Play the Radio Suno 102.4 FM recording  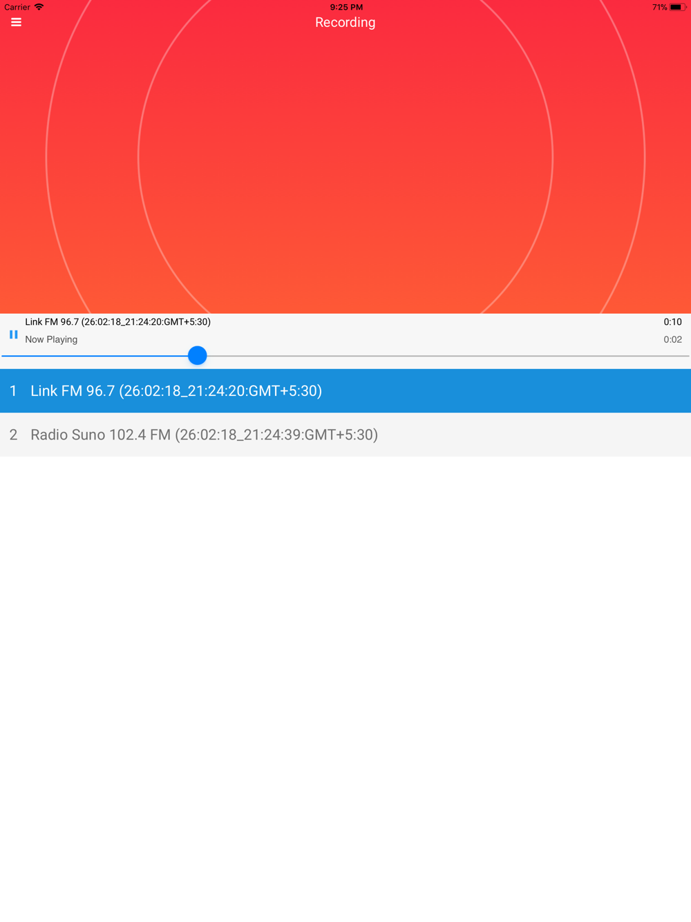click(x=345, y=435)
